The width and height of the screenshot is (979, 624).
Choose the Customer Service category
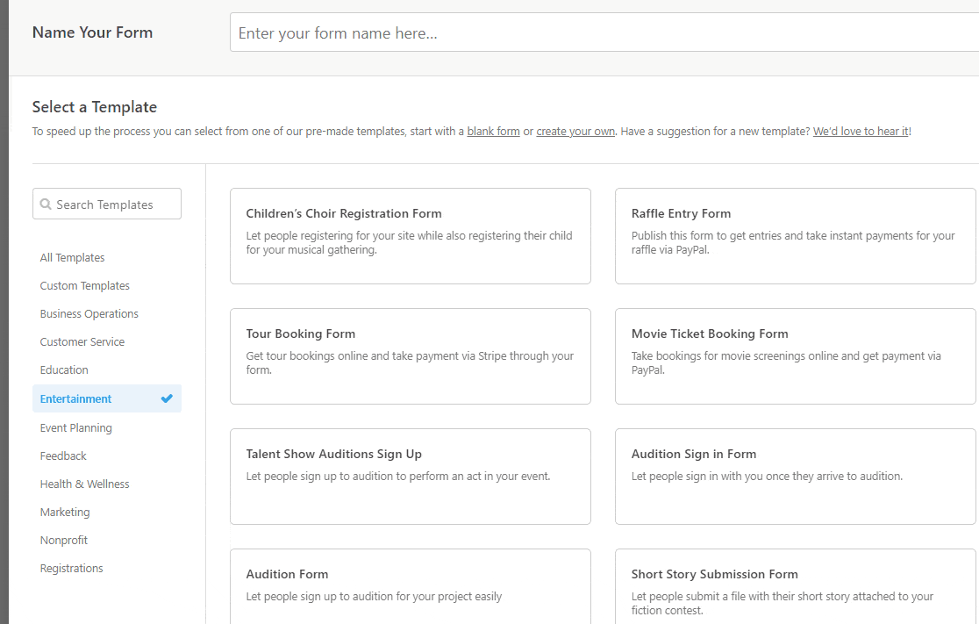point(82,341)
